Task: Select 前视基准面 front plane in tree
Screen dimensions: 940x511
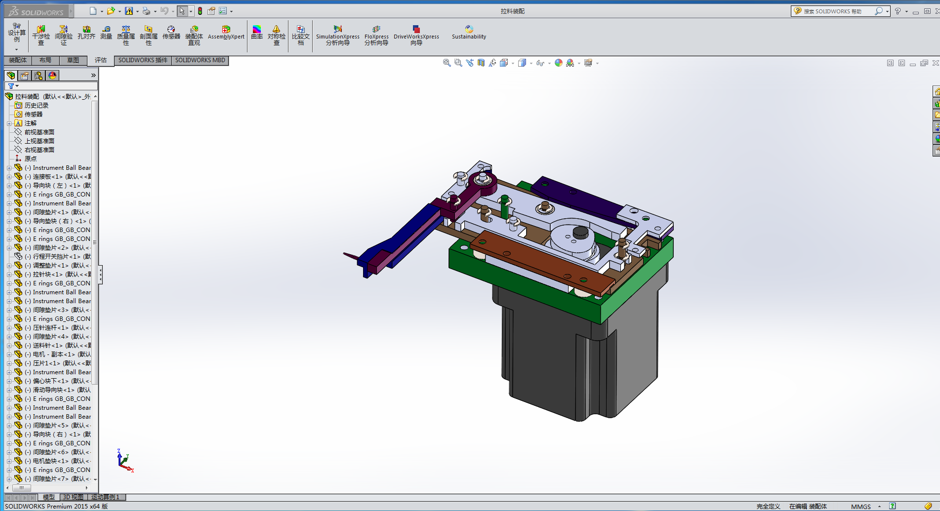Action: click(x=40, y=132)
